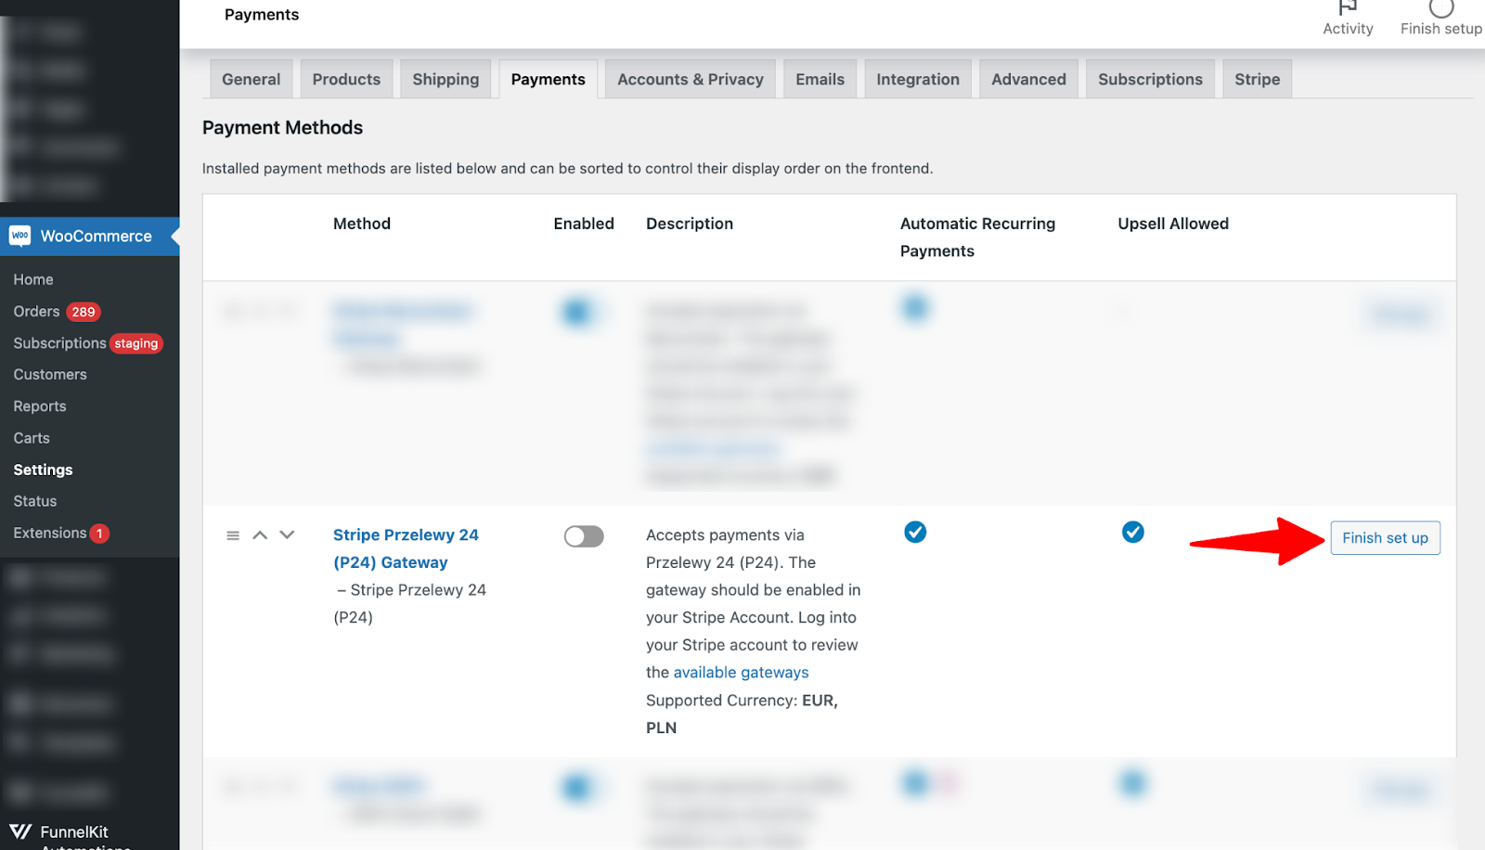Open Customers in the sidebar
The image size is (1485, 850).
[50, 375]
